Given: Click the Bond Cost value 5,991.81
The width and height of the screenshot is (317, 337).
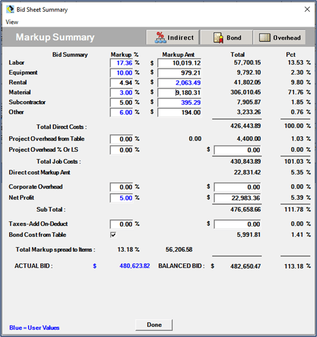Looking at the screenshot, I should pos(249,235).
